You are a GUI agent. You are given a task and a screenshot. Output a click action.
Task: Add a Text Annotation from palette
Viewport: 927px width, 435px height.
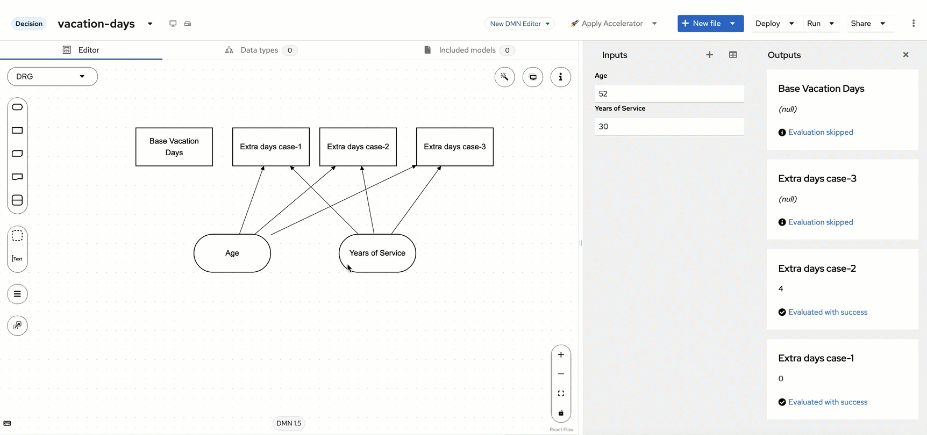(17, 259)
